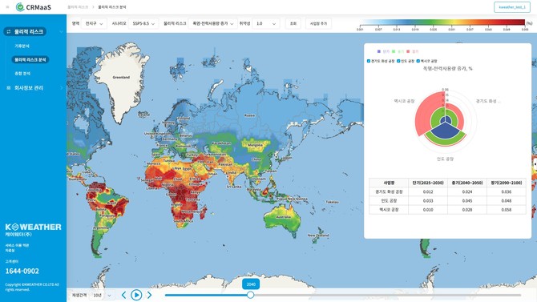Click the green 중기 legend square

click(x=394, y=51)
